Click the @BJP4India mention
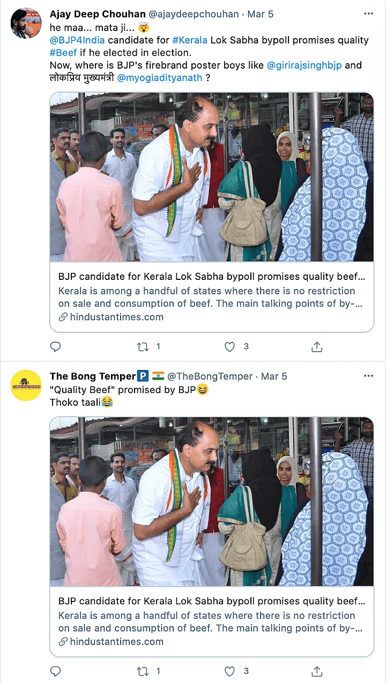The width and height of the screenshot is (386, 683). tap(77, 40)
